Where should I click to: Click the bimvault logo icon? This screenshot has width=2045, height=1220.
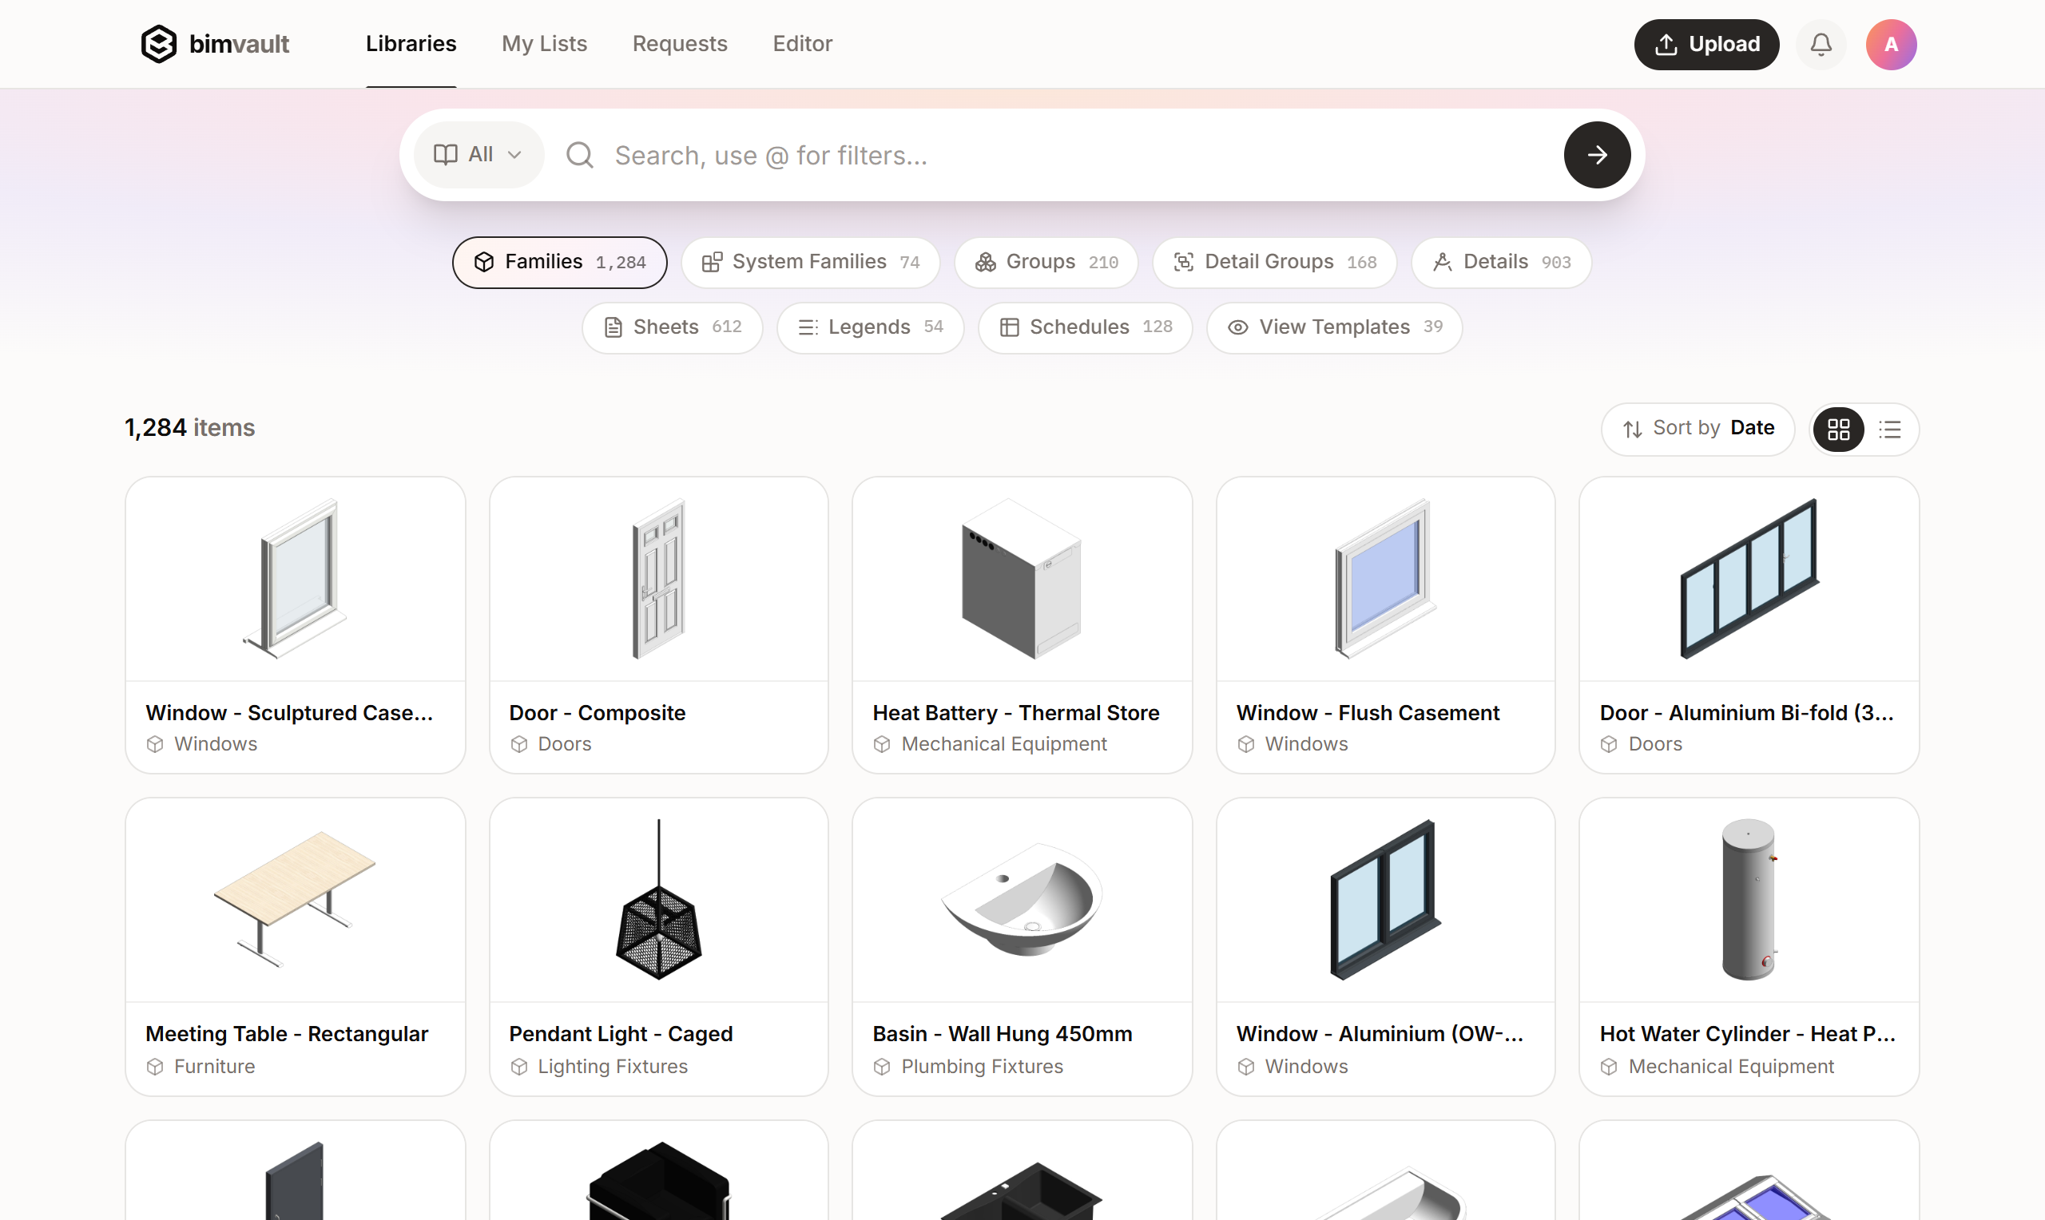(x=158, y=44)
